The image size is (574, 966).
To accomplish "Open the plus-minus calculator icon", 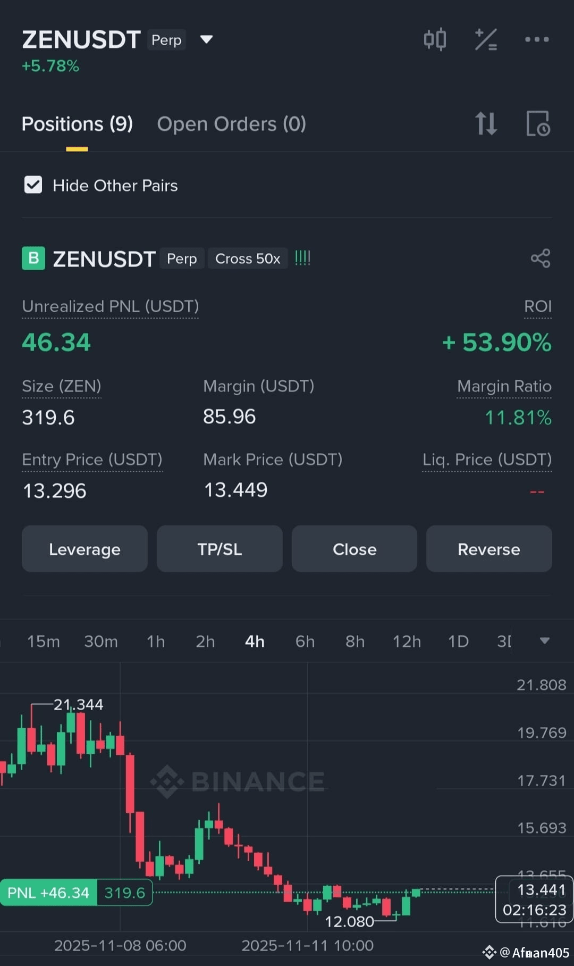I will (486, 39).
